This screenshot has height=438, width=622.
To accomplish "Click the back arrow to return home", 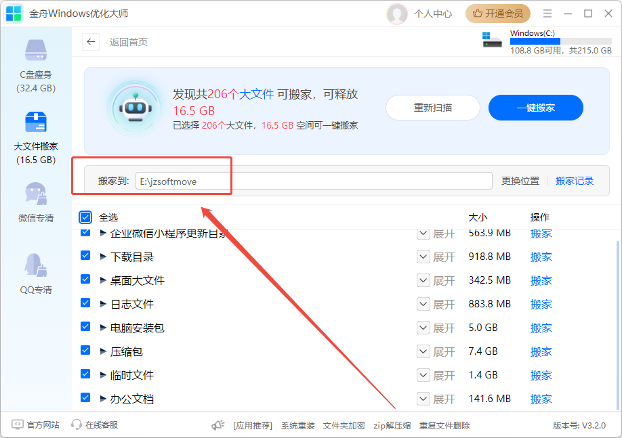I will pyautogui.click(x=91, y=41).
